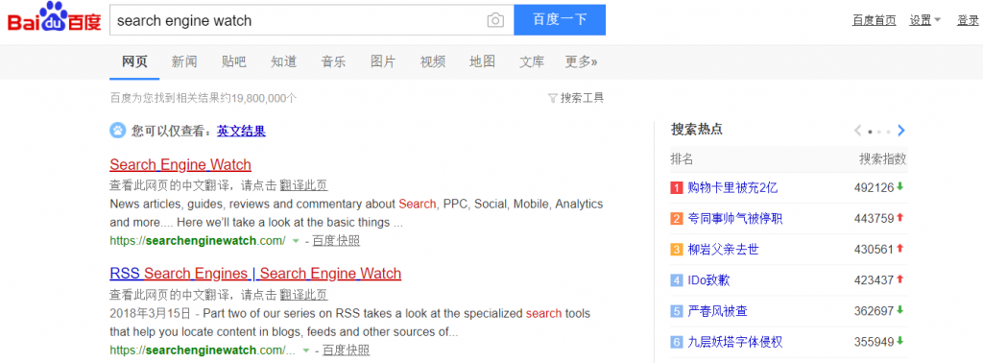Expand dropdown arrow after first result URL
Image resolution: width=983 pixels, height=363 pixels.
tap(296, 241)
